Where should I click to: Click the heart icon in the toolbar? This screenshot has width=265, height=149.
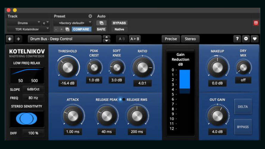click(x=255, y=39)
